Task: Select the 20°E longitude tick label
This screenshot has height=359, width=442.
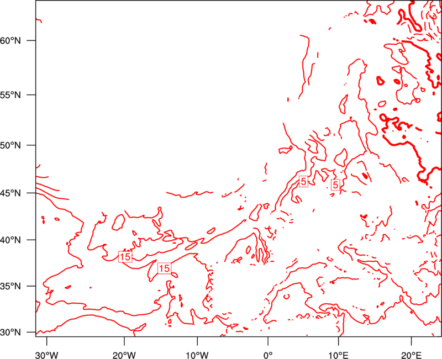Action: pos(411,355)
